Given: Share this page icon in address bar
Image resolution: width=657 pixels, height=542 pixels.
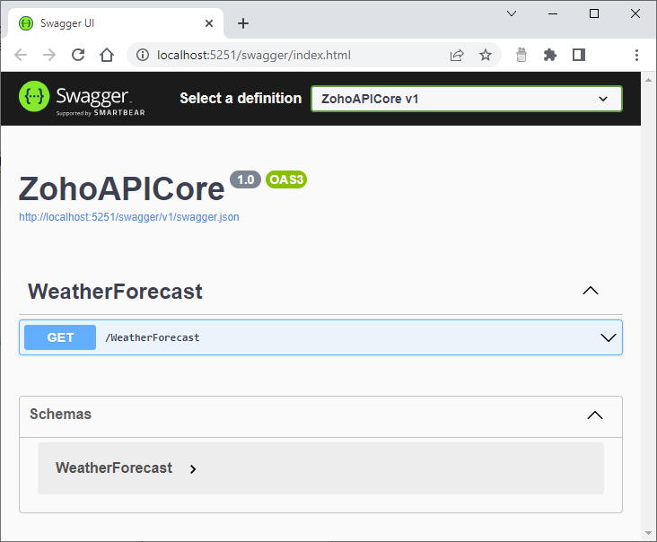Looking at the screenshot, I should pyautogui.click(x=457, y=55).
